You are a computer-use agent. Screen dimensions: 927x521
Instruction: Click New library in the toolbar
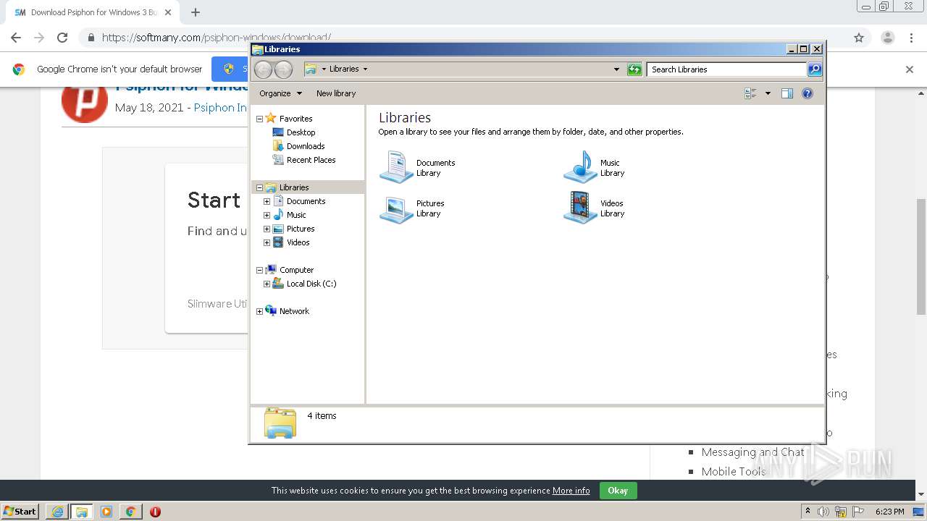tap(336, 93)
